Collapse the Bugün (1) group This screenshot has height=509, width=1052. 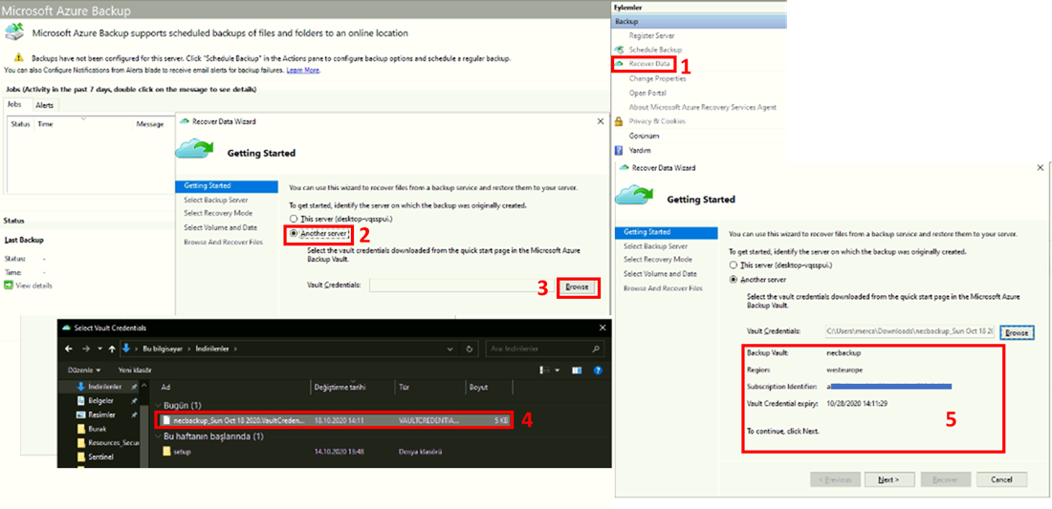159,406
